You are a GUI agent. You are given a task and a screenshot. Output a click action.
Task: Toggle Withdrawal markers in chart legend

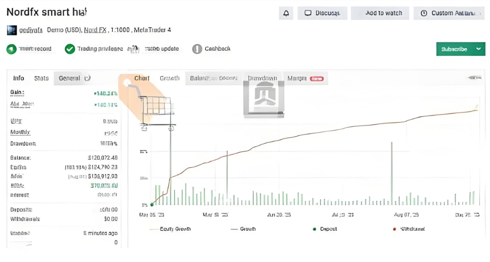click(x=409, y=229)
